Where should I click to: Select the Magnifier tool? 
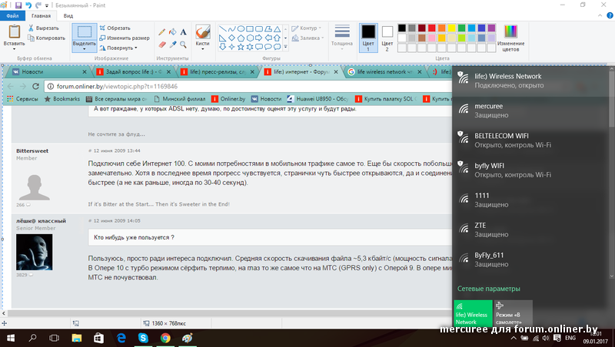[x=183, y=45]
